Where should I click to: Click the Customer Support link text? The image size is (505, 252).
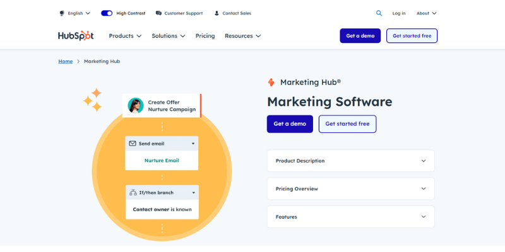pos(184,13)
